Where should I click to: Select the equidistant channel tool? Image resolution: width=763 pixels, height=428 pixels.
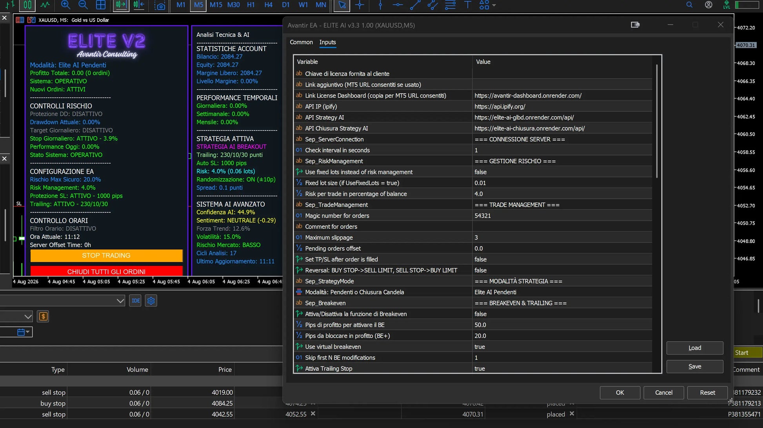point(432,5)
